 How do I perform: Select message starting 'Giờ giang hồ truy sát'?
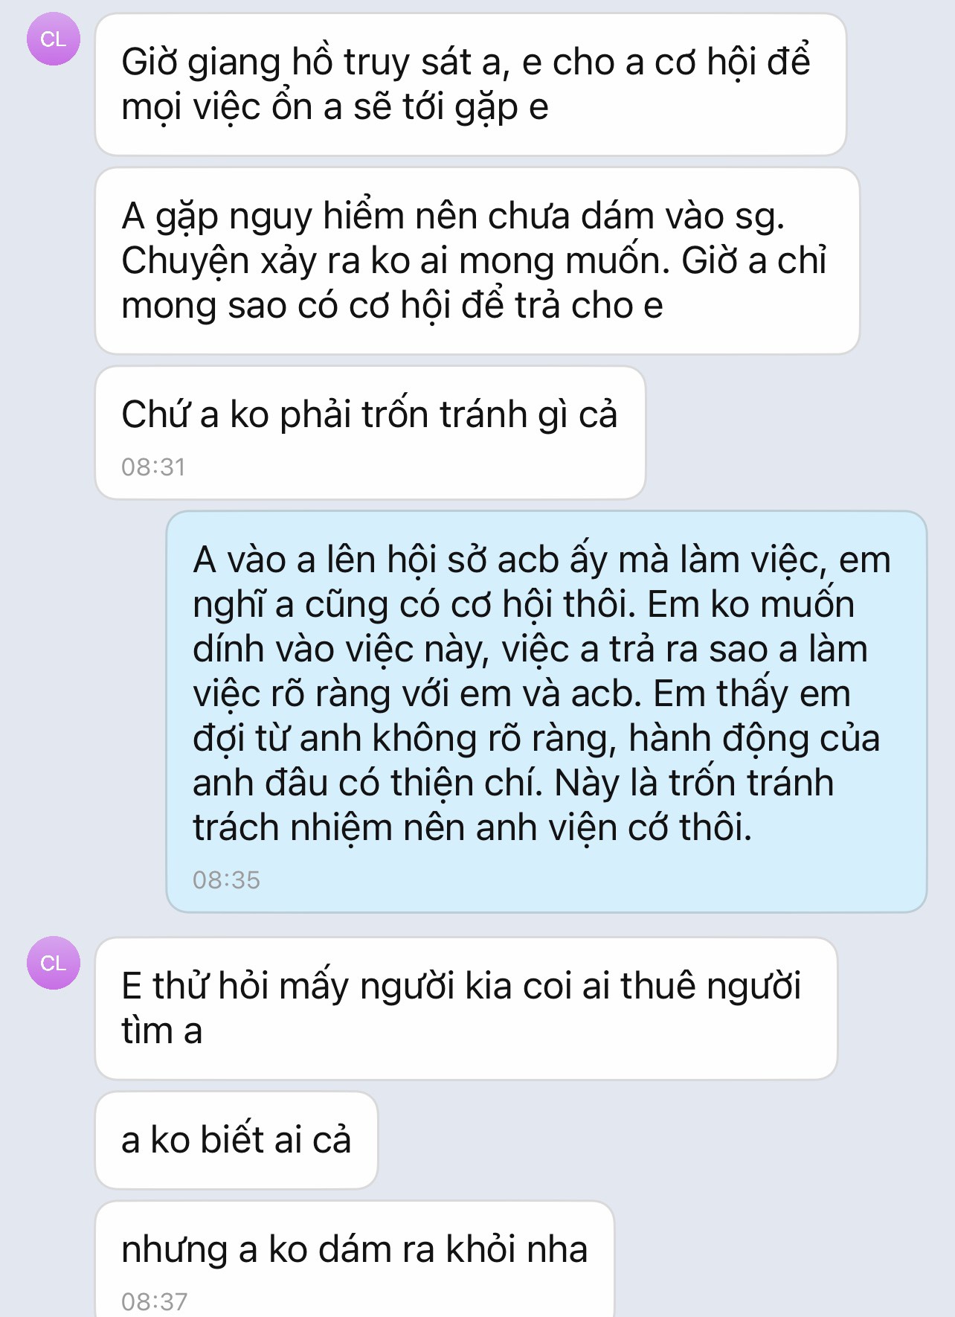tap(471, 84)
